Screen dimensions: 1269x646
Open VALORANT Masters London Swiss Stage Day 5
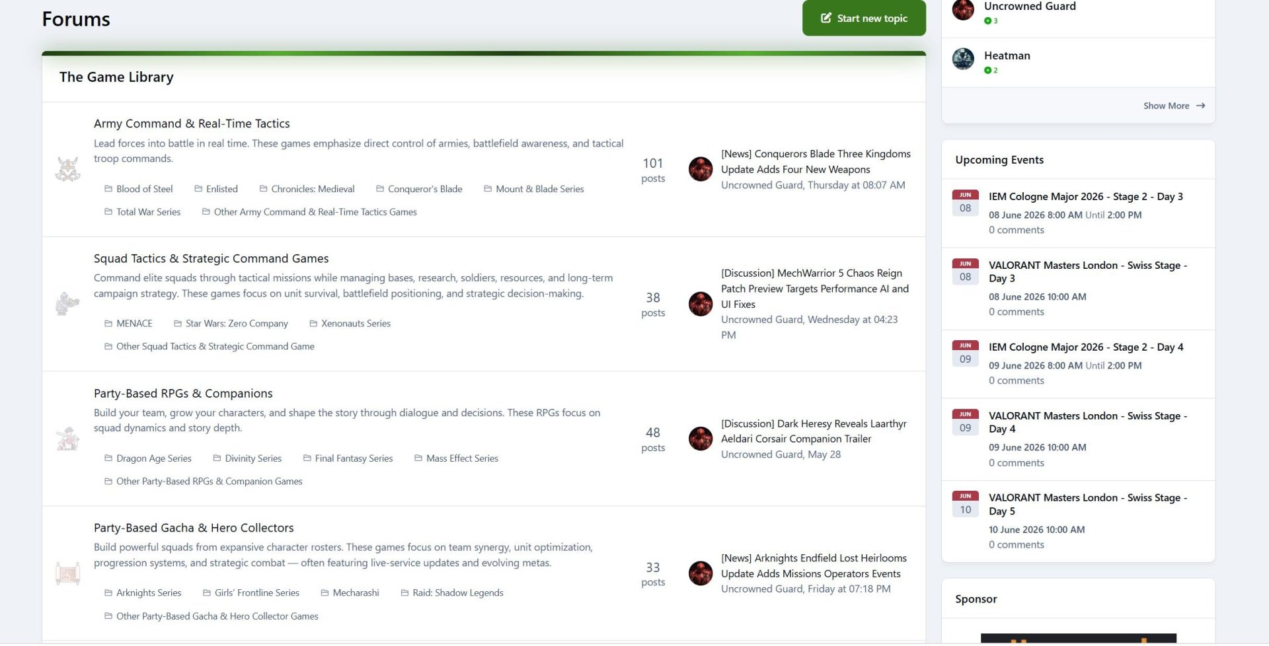[1088, 504]
